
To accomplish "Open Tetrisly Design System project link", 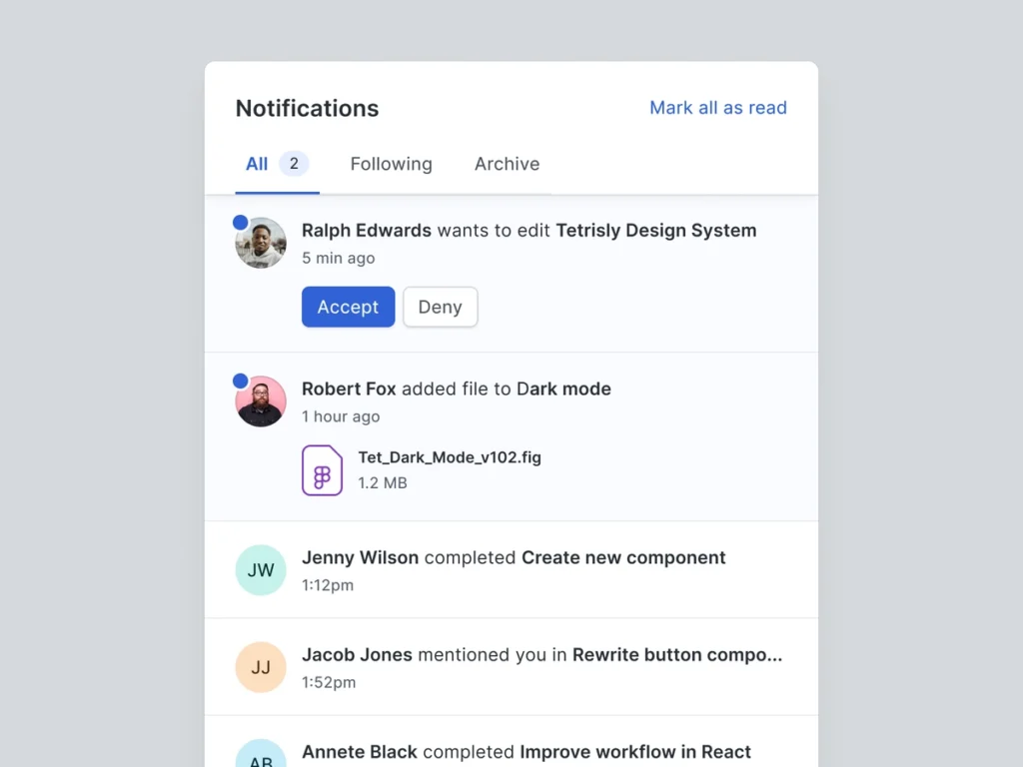I will click(x=655, y=231).
